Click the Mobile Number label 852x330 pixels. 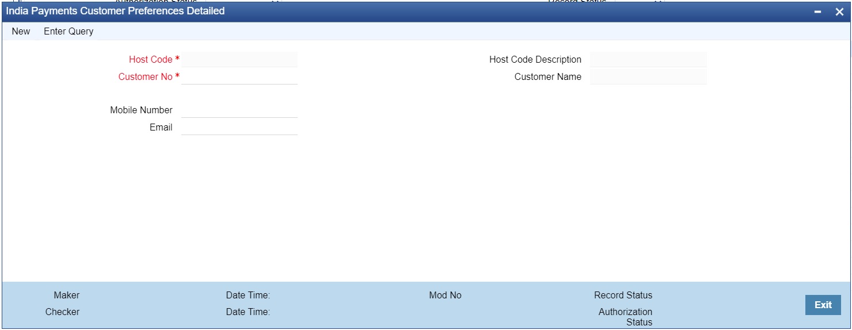(142, 110)
